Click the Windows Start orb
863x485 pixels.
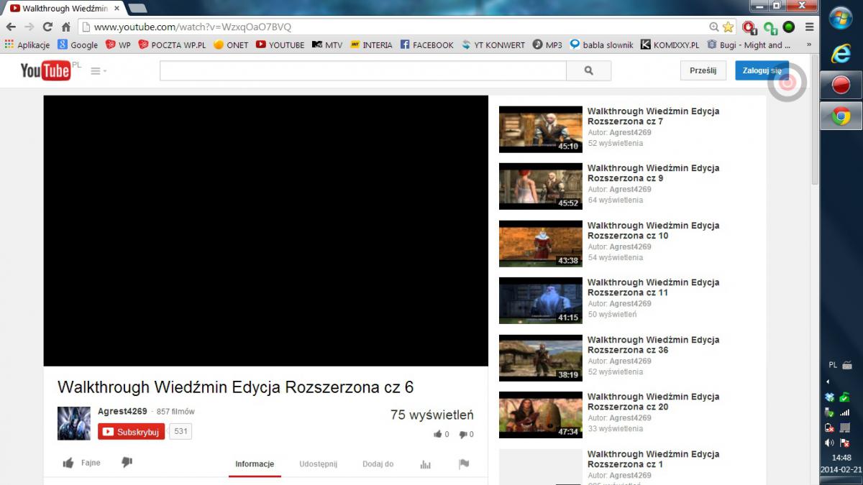pyautogui.click(x=841, y=18)
